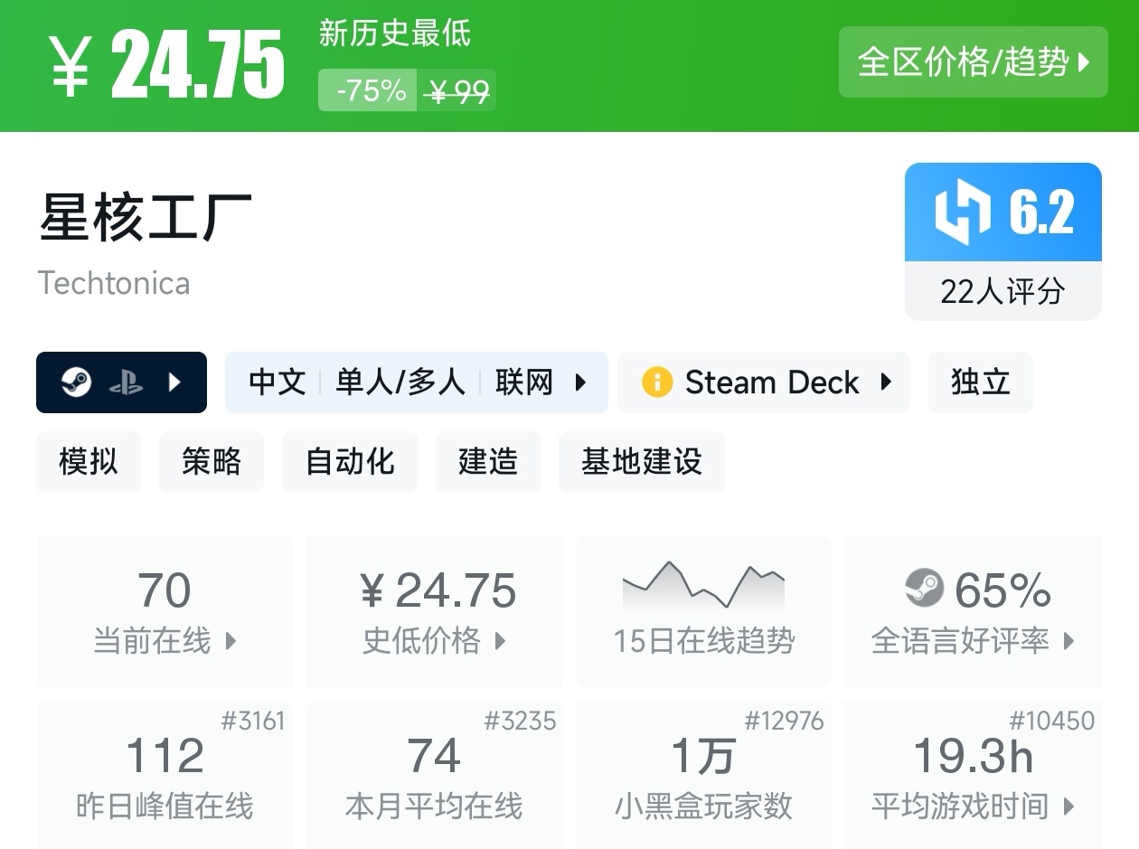Click the PlayStation platform icon
The image size is (1139, 849).
point(126,383)
